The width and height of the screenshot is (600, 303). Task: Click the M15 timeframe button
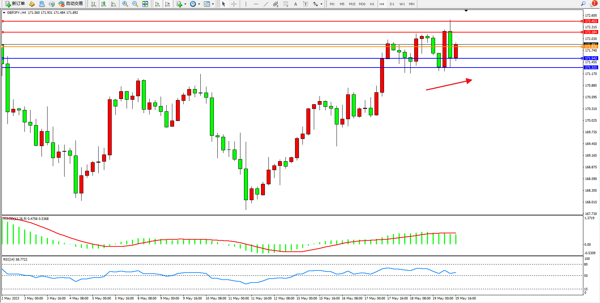352,4
